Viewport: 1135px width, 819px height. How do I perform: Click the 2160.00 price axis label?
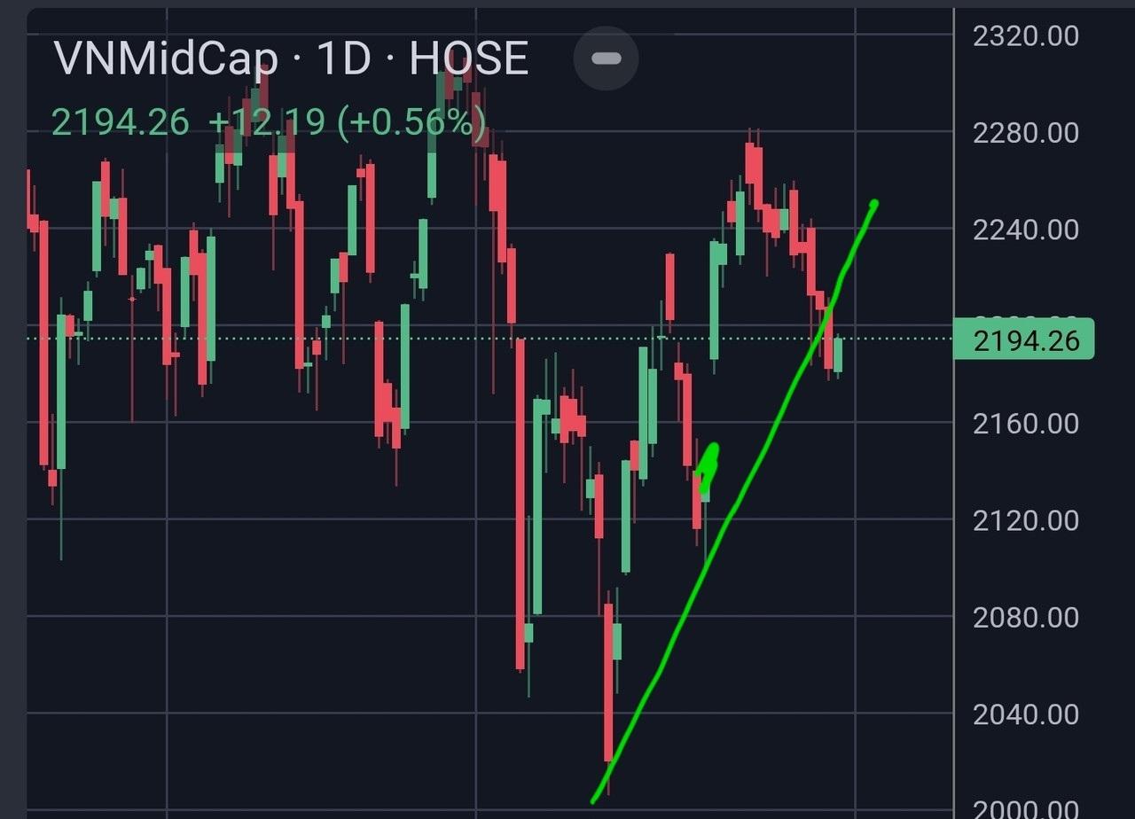1025,424
